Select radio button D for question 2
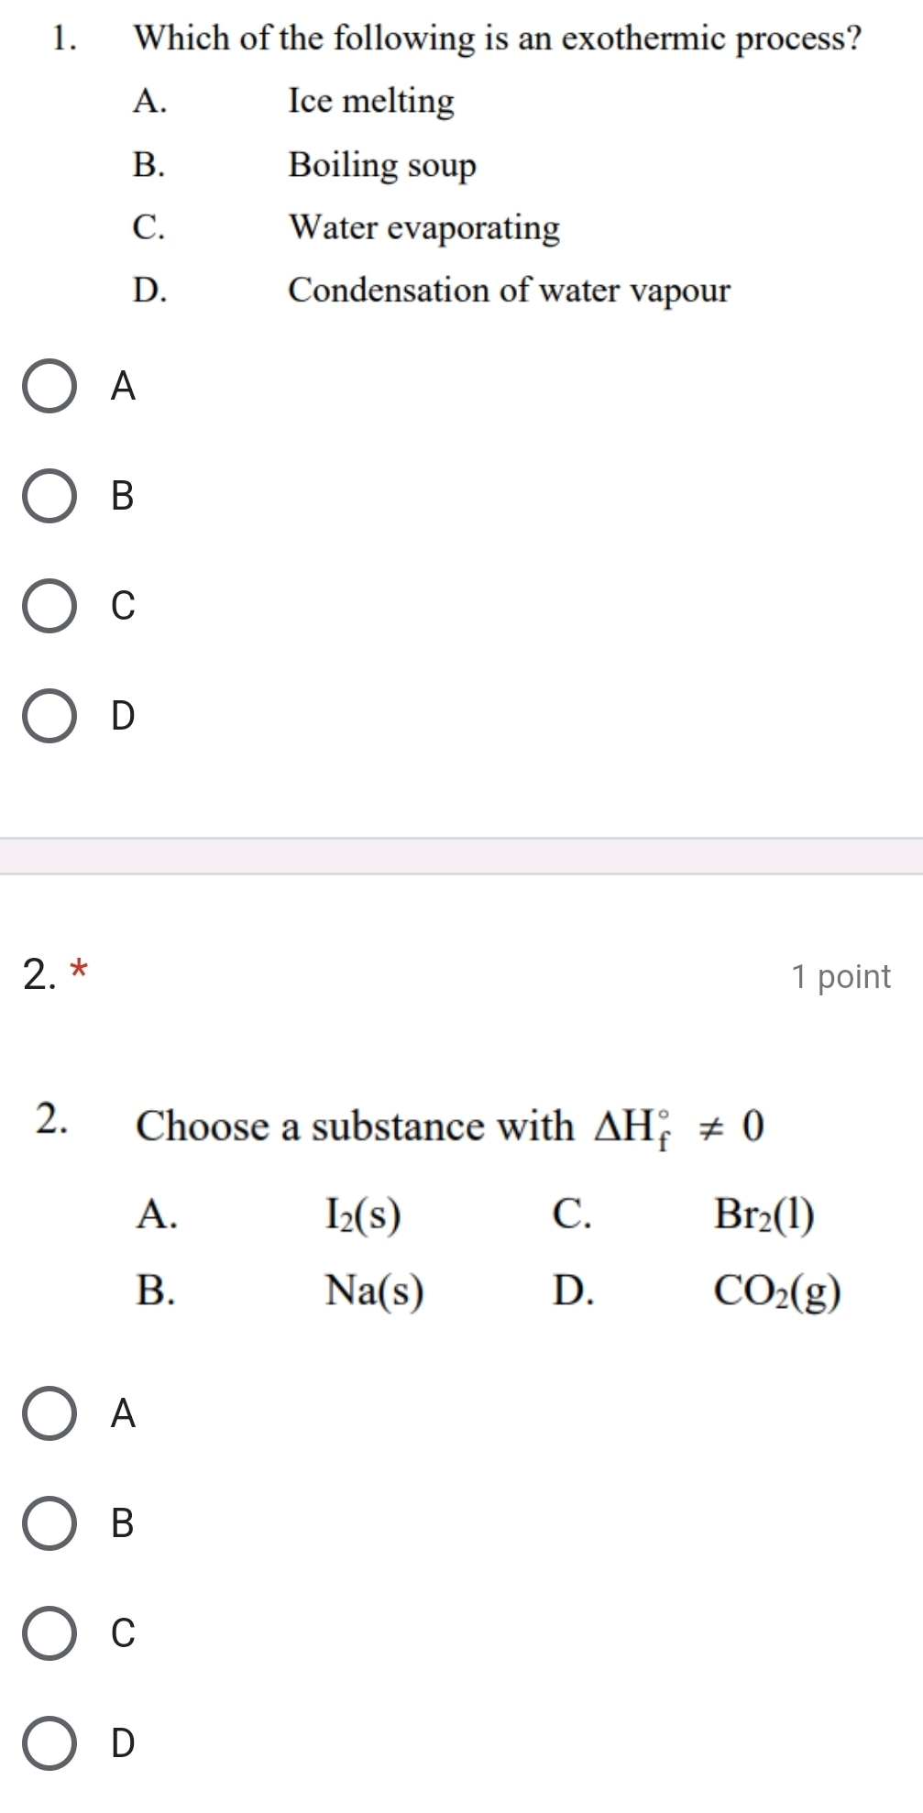Viewport: 923px width, 1813px height. pos(50,1744)
